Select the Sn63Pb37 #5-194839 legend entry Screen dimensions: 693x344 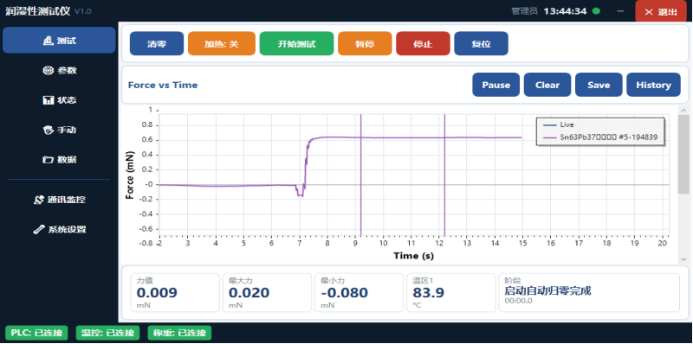(599, 137)
